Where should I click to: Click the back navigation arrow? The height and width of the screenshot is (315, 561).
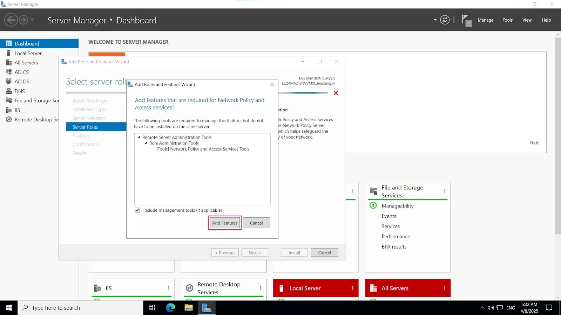coord(11,20)
